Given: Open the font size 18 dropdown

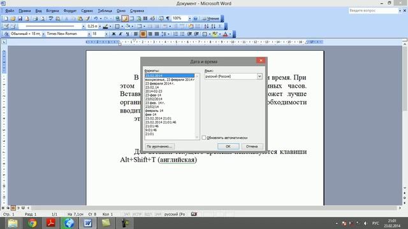Looking at the screenshot, I should coord(106,34).
